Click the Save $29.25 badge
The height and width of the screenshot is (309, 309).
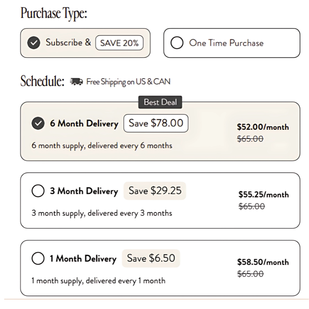(x=155, y=191)
